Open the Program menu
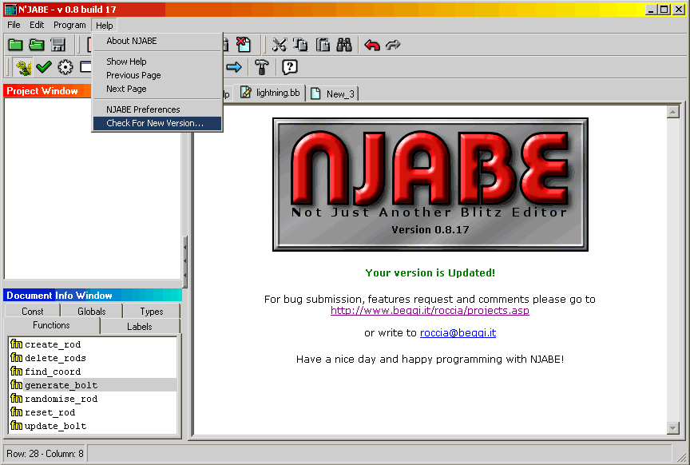690x465 pixels. click(x=69, y=25)
